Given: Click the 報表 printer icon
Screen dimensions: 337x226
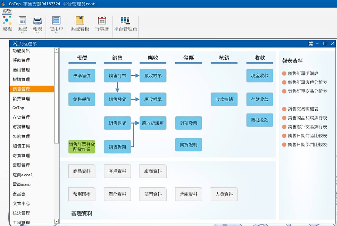Looking at the screenshot, I should click(37, 20).
